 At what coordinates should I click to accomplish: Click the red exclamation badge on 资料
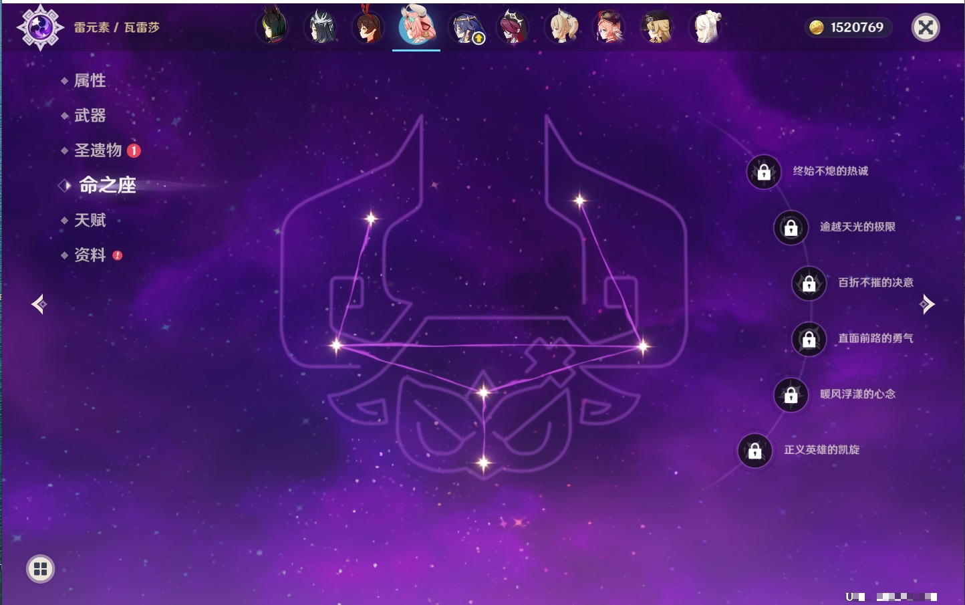coord(118,255)
